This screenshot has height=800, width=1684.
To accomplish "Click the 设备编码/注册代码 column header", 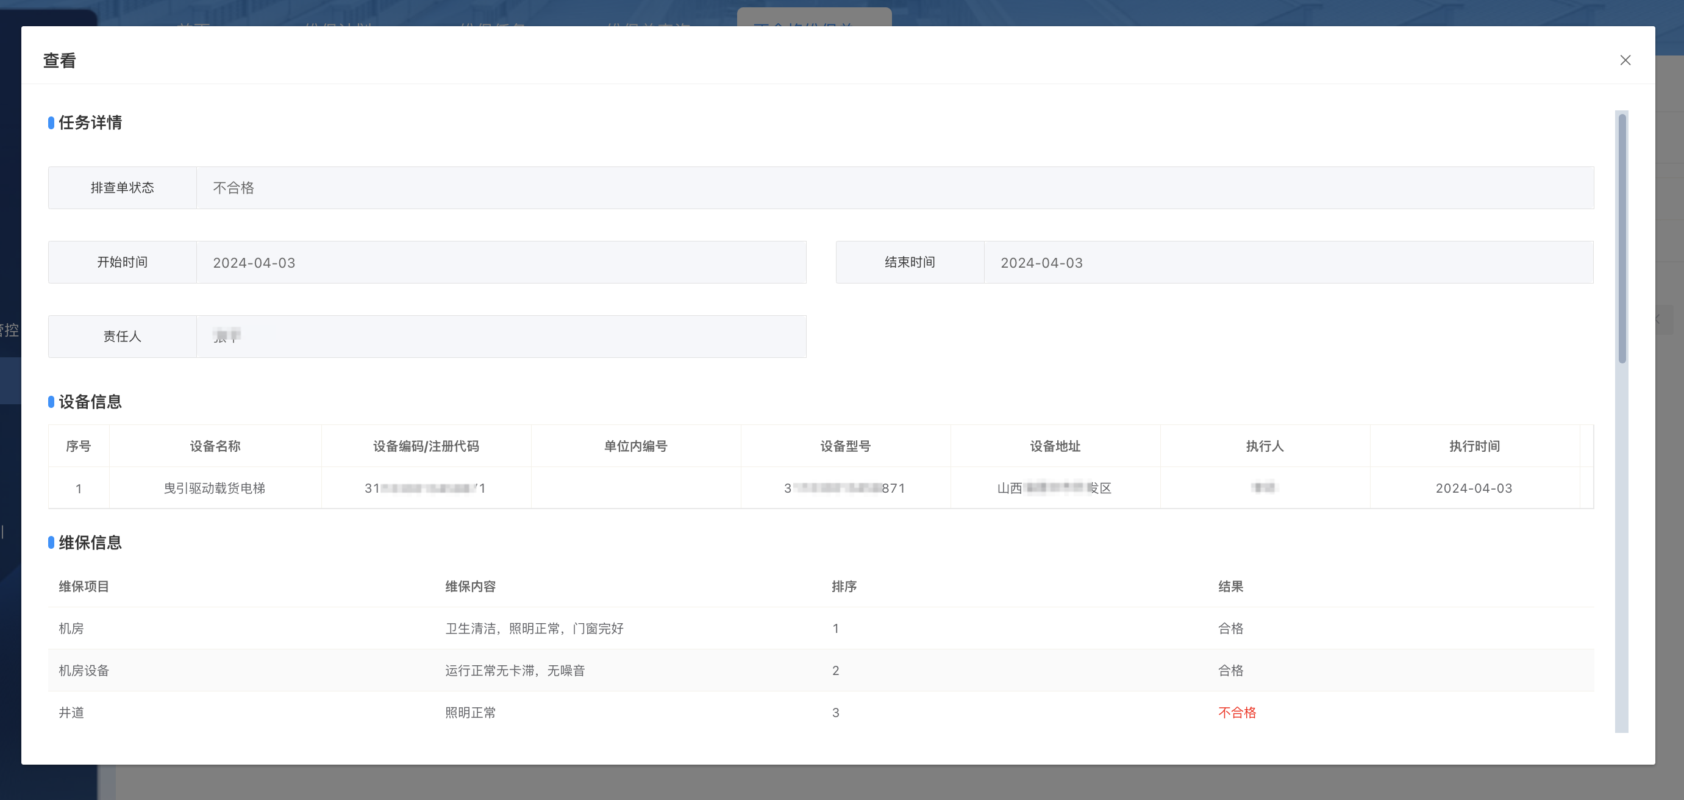I will pos(426,446).
